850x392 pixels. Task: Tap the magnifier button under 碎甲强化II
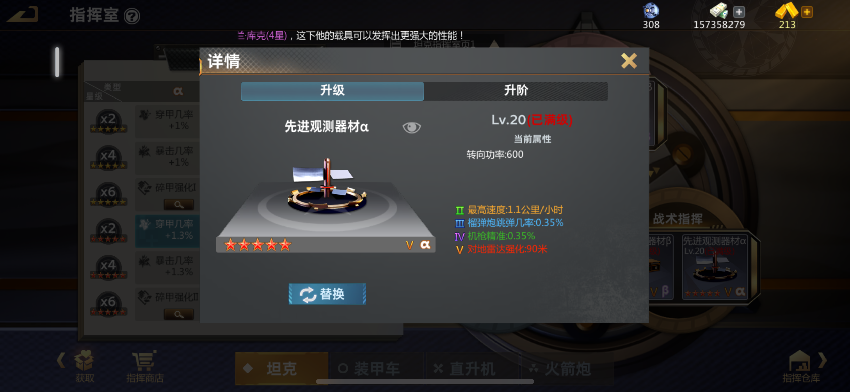click(179, 314)
